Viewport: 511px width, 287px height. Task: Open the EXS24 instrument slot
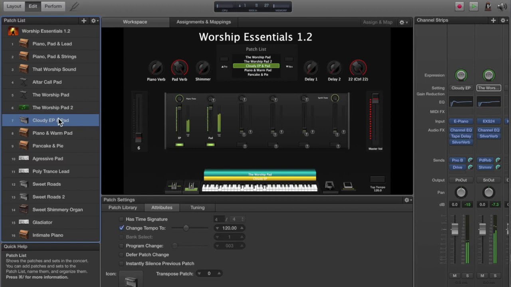click(x=489, y=121)
